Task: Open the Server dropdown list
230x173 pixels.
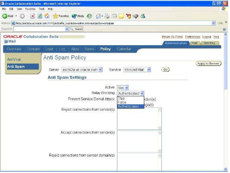Action: pyautogui.click(x=101, y=69)
